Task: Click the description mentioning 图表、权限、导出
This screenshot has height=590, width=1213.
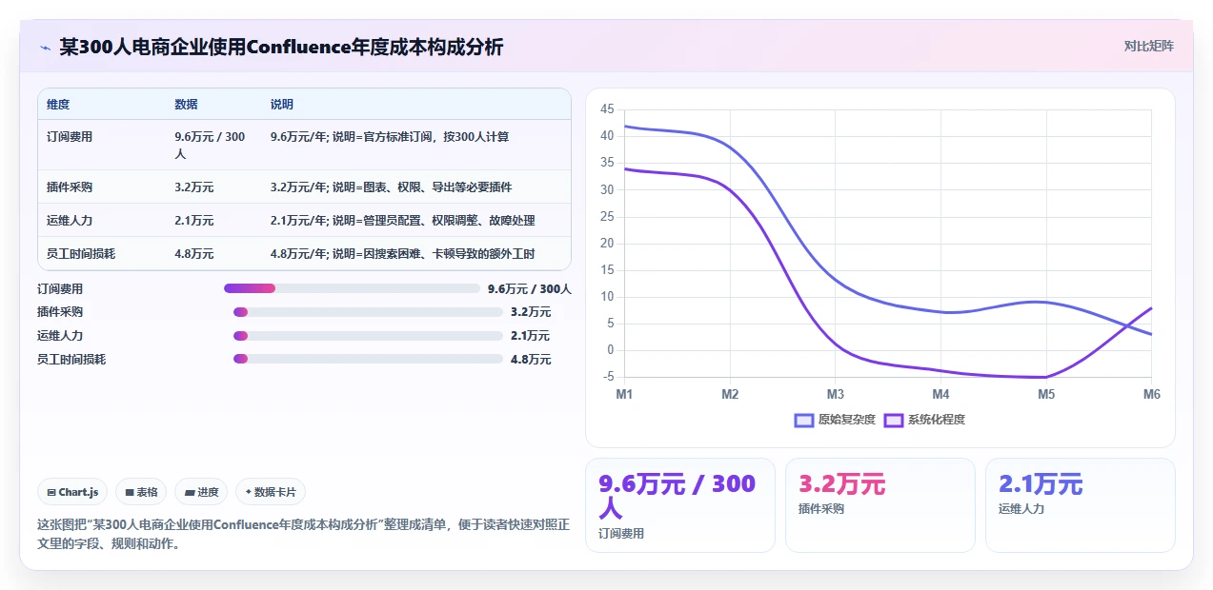Action: 391,187
